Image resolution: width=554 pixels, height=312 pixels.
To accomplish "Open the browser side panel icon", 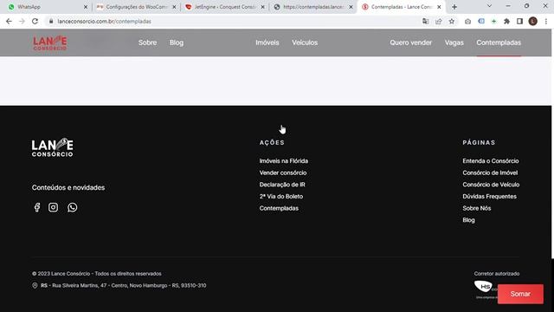I will (519, 21).
